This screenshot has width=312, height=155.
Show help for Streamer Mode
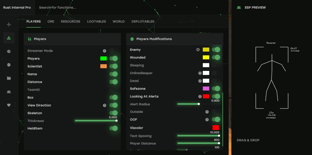point(104,51)
